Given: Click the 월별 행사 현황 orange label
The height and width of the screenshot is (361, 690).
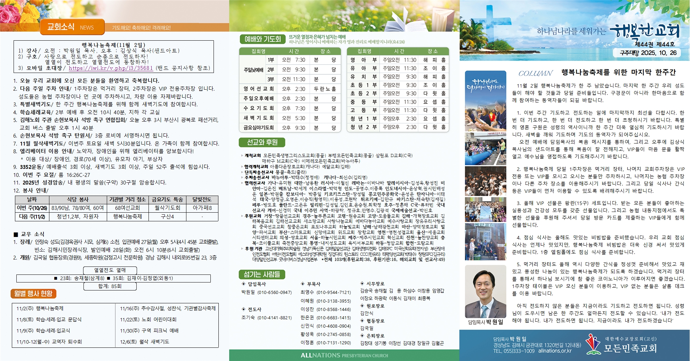Looking at the screenshot, I should [x=33, y=294].
